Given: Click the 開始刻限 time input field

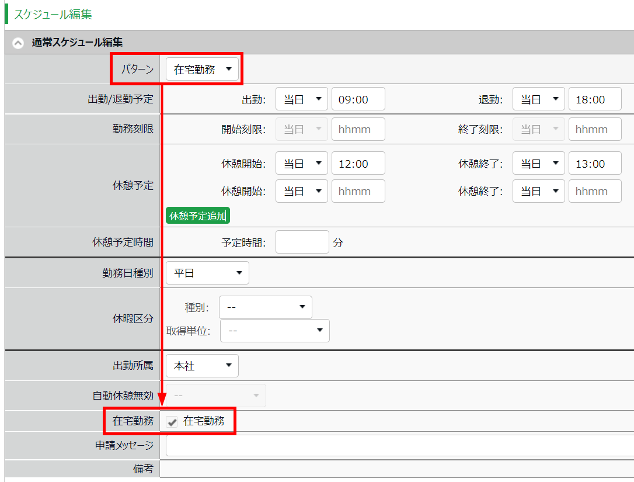Looking at the screenshot, I should pos(358,129).
